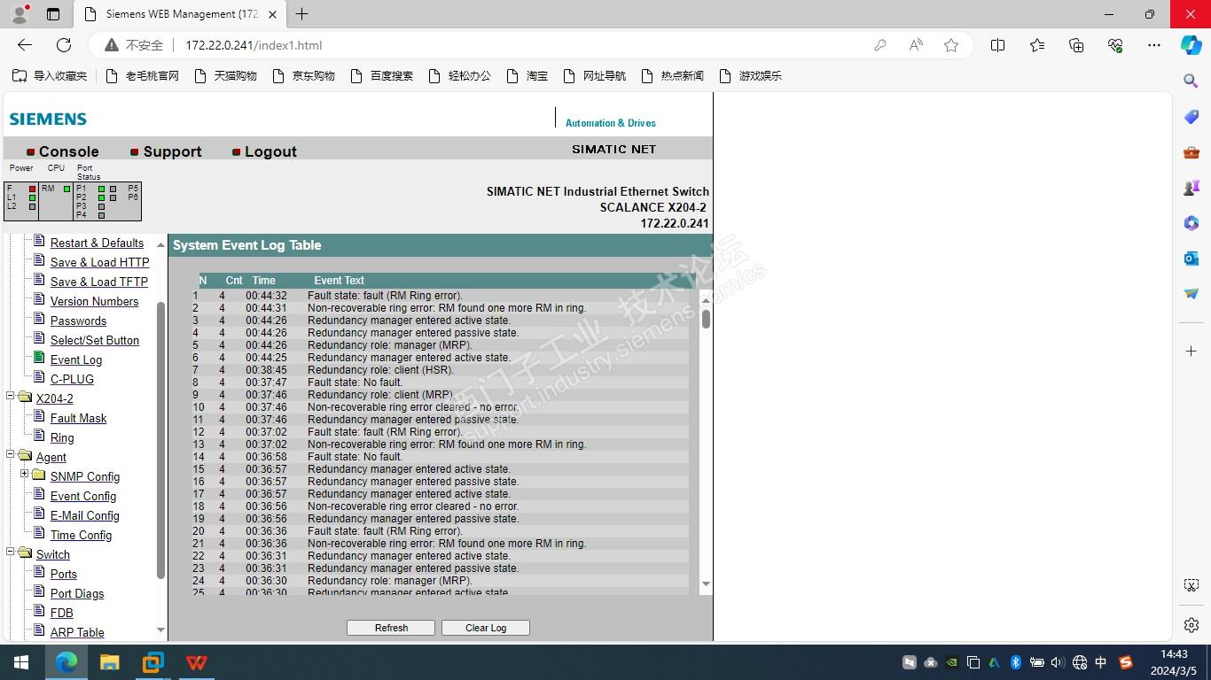Open the Shopping tag icon in Edge sidebar
The height and width of the screenshot is (680, 1211).
tap(1191, 117)
